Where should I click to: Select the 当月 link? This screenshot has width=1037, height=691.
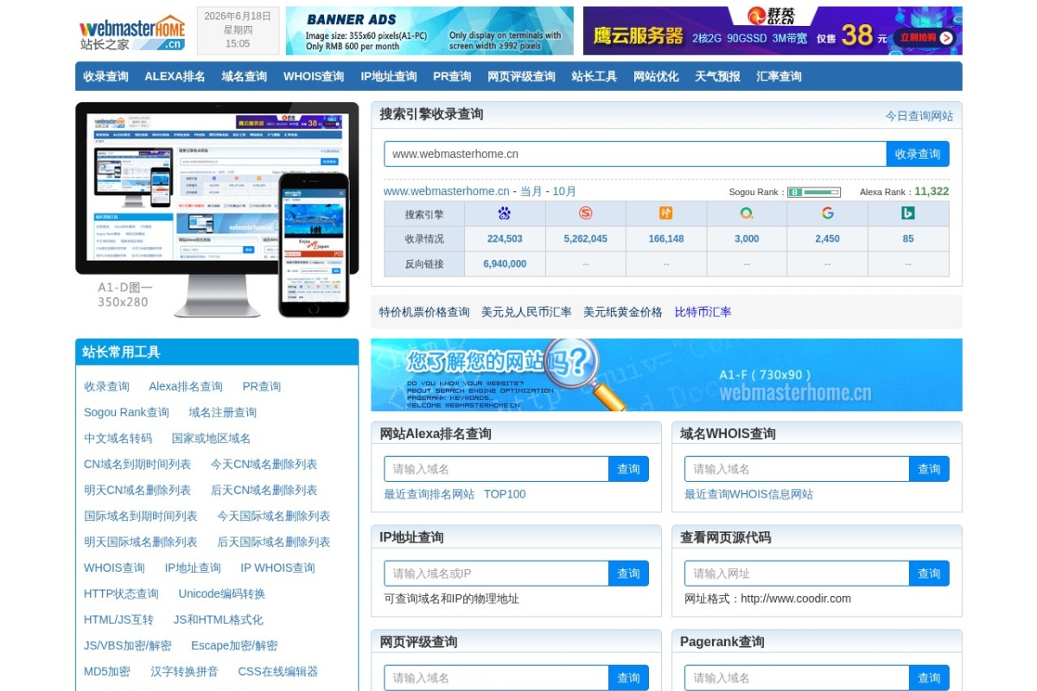point(531,191)
